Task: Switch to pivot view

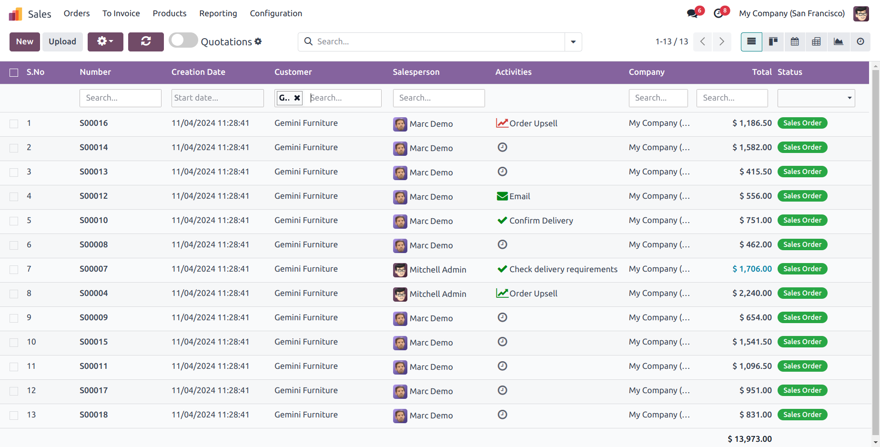Action: click(x=816, y=41)
